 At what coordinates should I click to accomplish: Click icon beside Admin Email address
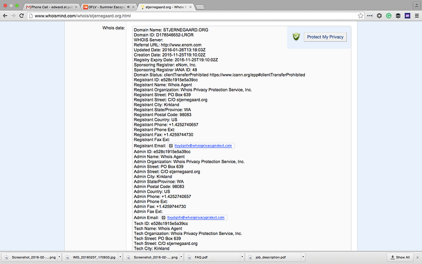pos(164,218)
